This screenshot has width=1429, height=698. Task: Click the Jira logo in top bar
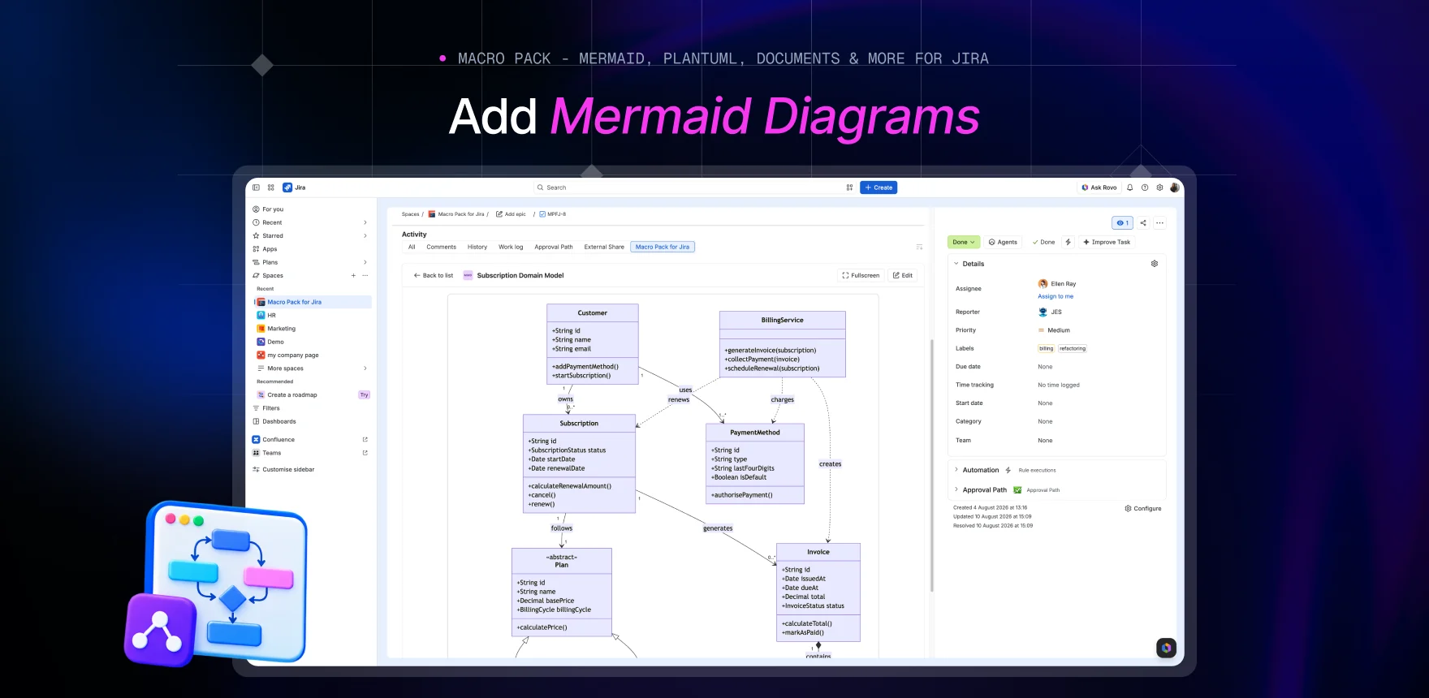coord(294,187)
